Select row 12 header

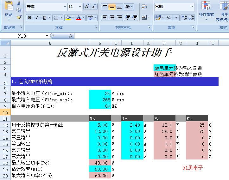pos(5,125)
